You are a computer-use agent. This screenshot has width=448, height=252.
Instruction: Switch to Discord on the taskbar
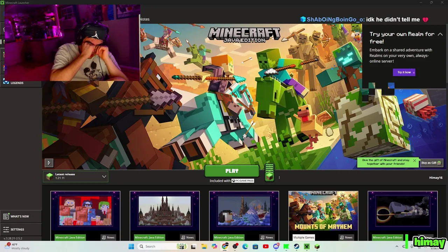(276, 246)
